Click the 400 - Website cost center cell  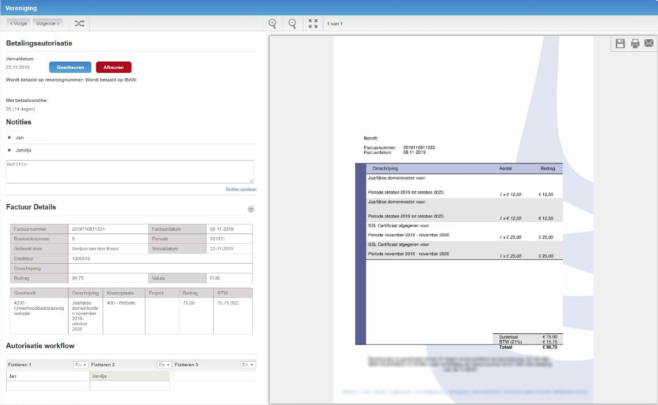124,316
